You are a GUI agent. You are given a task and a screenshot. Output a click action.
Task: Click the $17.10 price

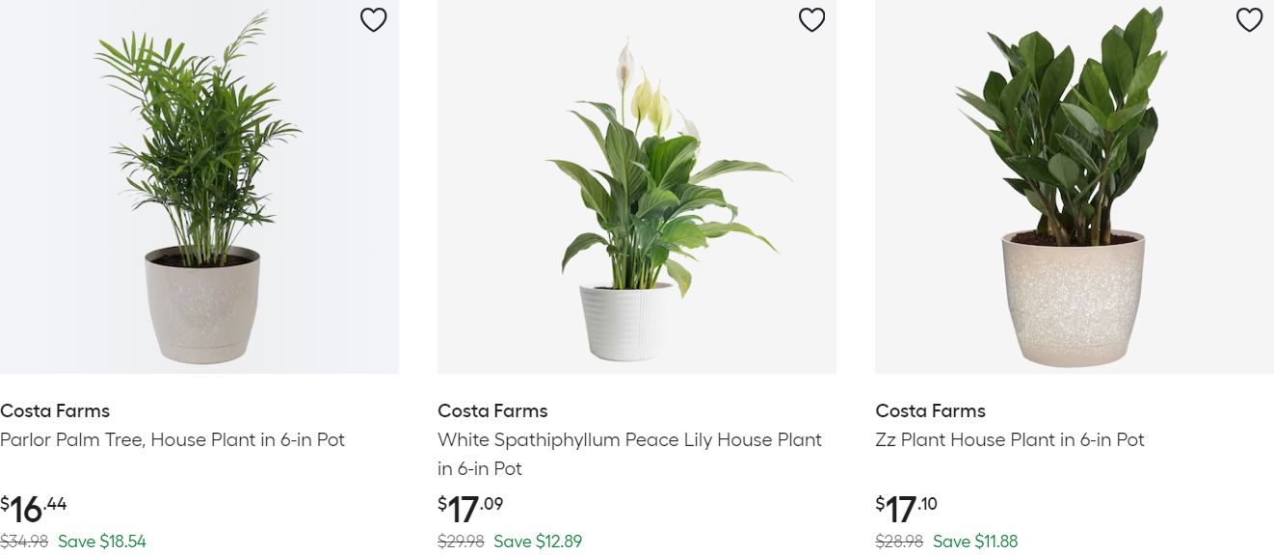tap(907, 508)
